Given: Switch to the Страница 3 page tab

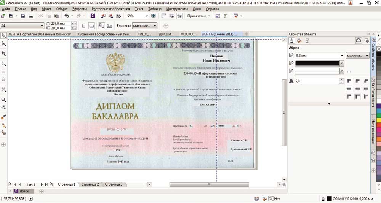Looking at the screenshot, I should pyautogui.click(x=114, y=184).
